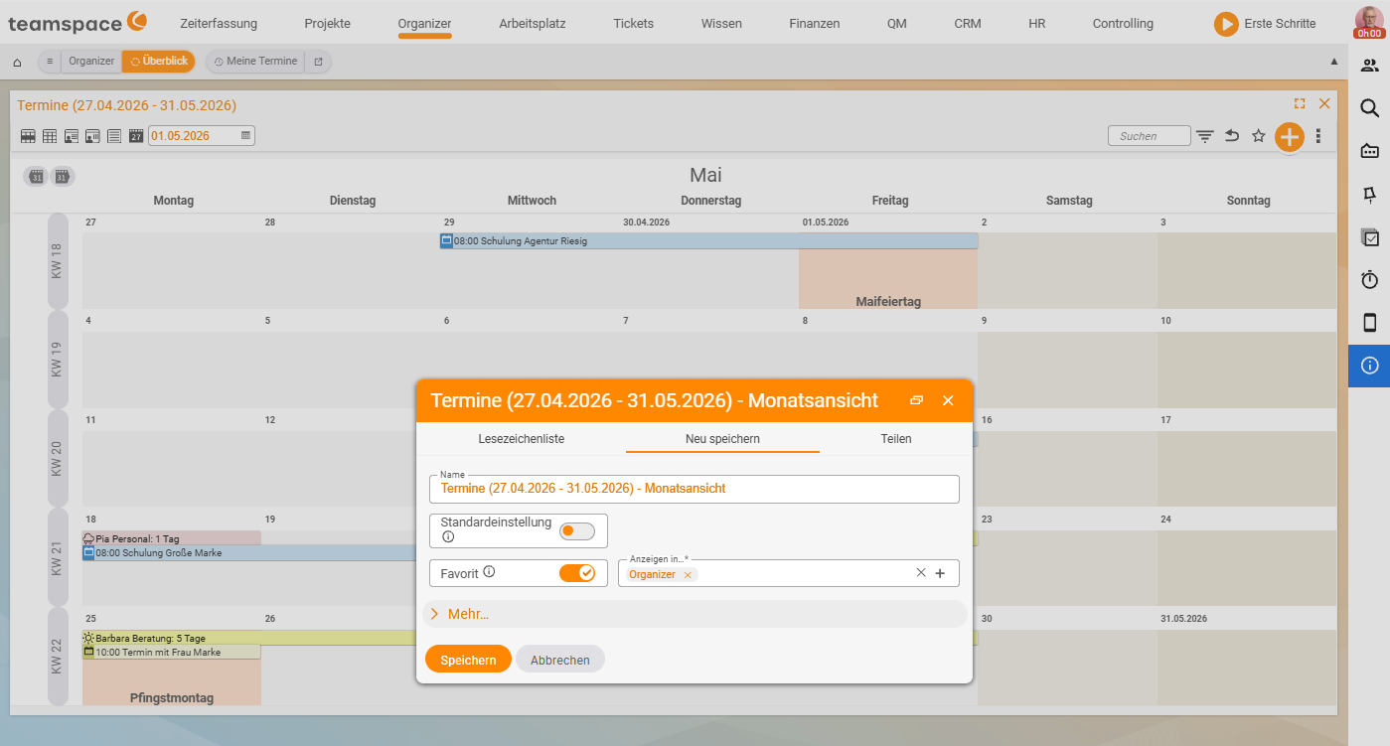
Task: Jump to today via the 27 calendar icon
Action: tap(136, 136)
